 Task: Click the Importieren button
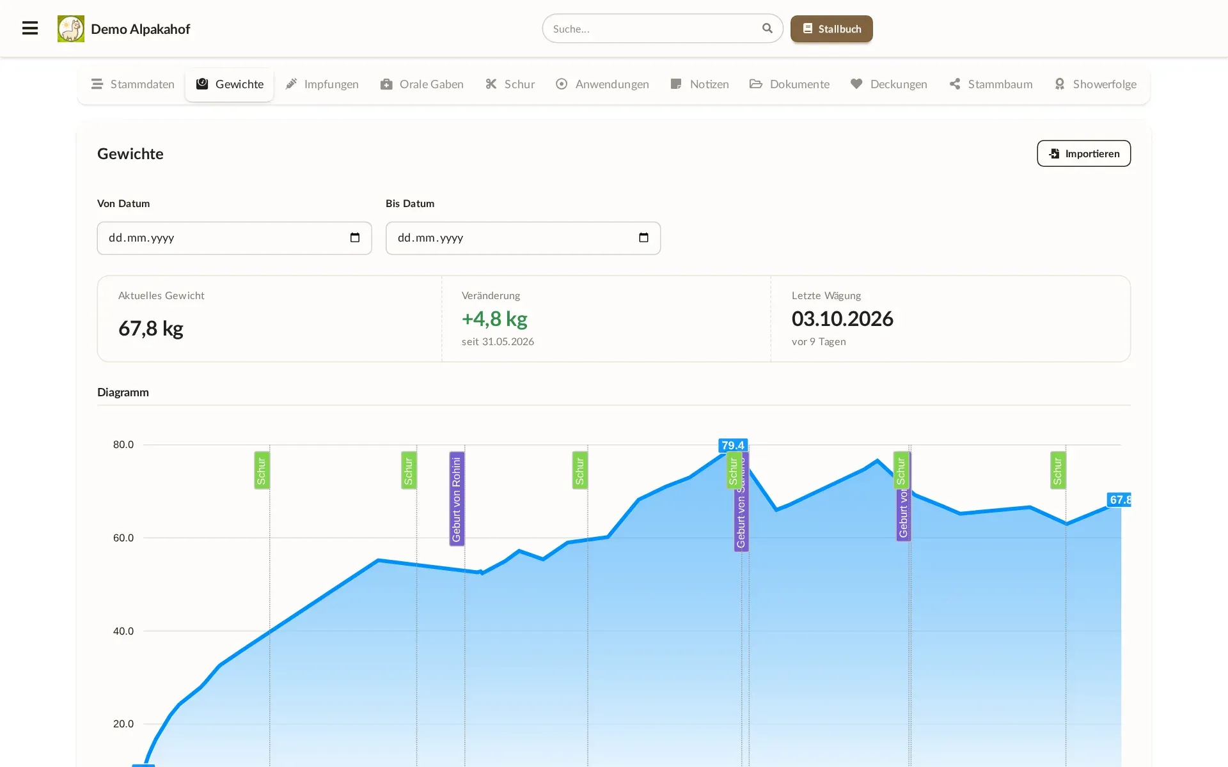tap(1083, 153)
